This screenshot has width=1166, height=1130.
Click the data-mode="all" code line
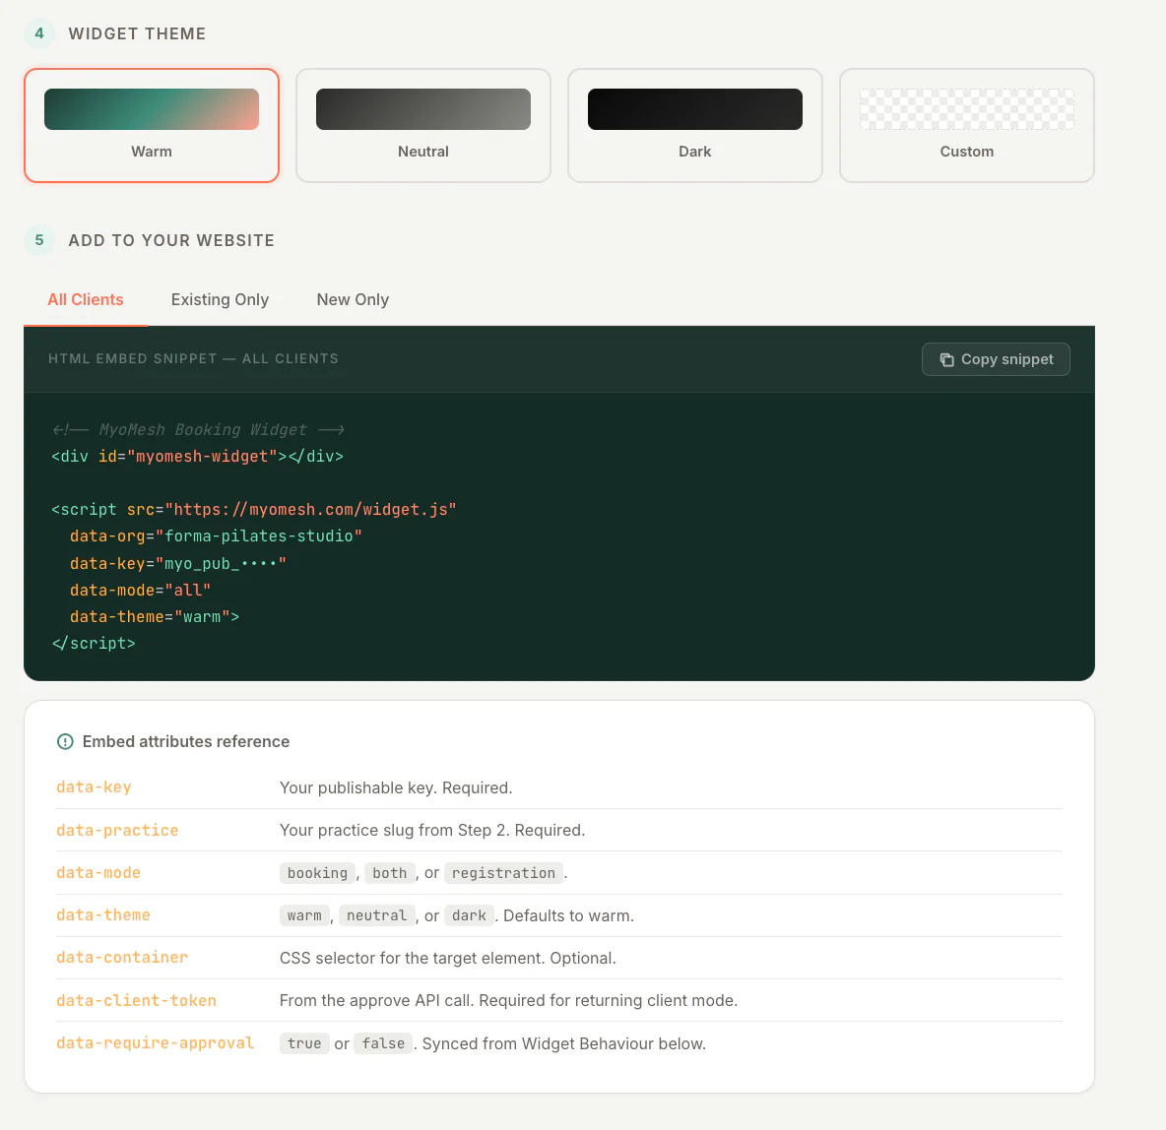pyautogui.click(x=141, y=591)
